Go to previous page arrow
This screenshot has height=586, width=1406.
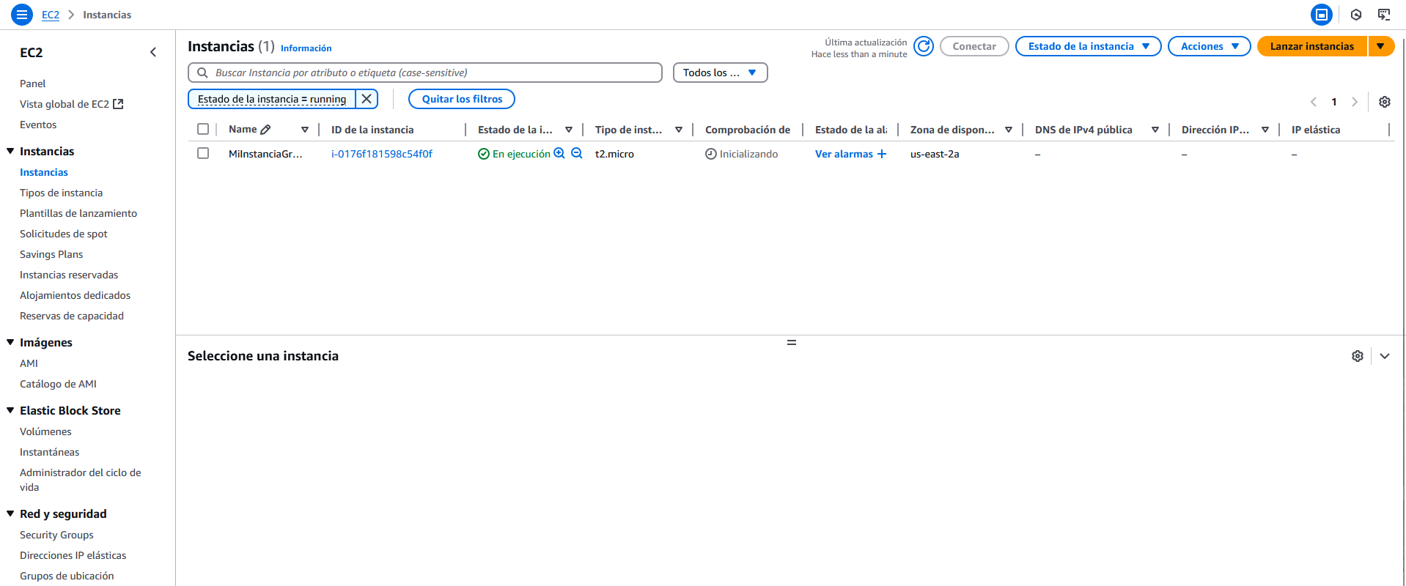pos(1314,102)
